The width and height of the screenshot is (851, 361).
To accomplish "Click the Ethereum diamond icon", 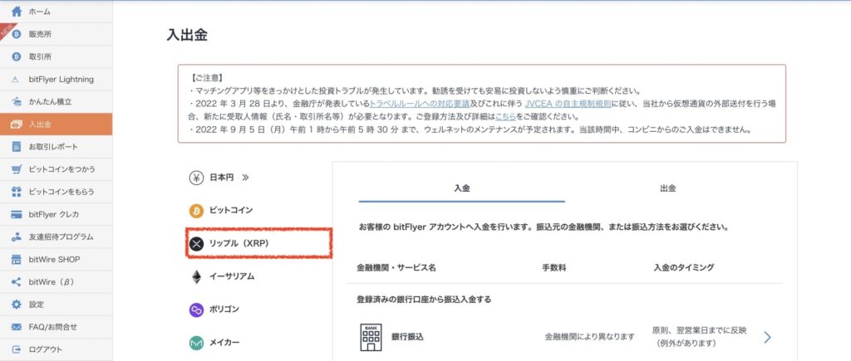I will (x=196, y=277).
